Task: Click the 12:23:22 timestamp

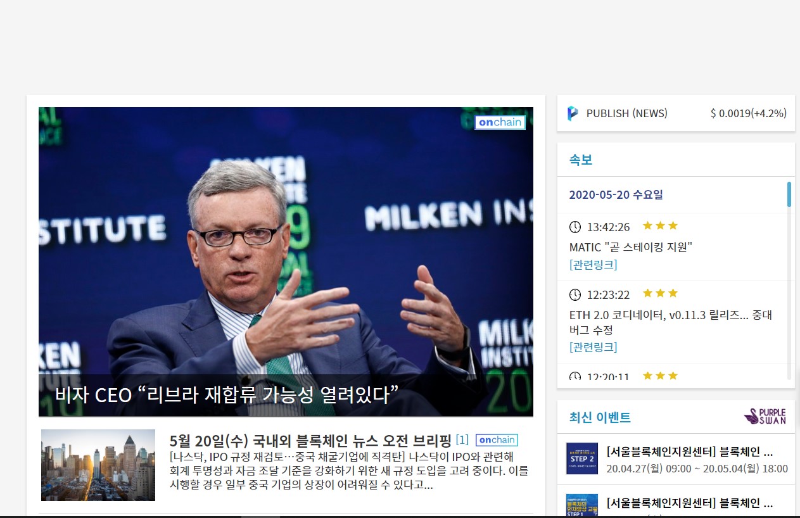Action: point(609,294)
